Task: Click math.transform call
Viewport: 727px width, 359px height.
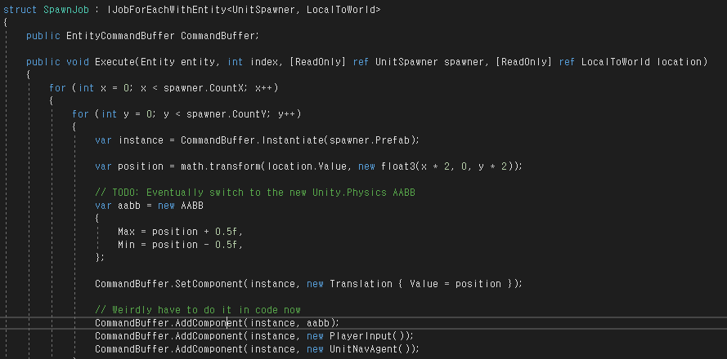Action: click(x=221, y=166)
